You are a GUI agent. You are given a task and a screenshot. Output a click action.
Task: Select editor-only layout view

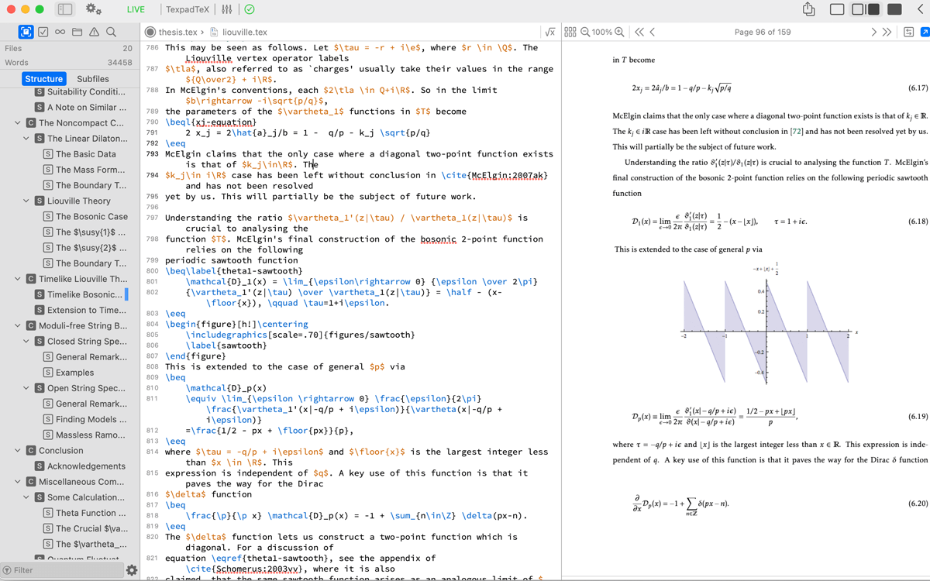837,9
